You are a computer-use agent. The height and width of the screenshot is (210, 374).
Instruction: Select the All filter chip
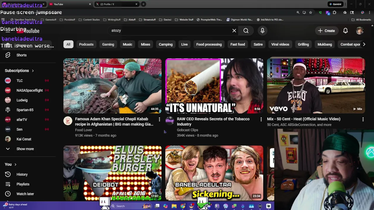(x=68, y=44)
